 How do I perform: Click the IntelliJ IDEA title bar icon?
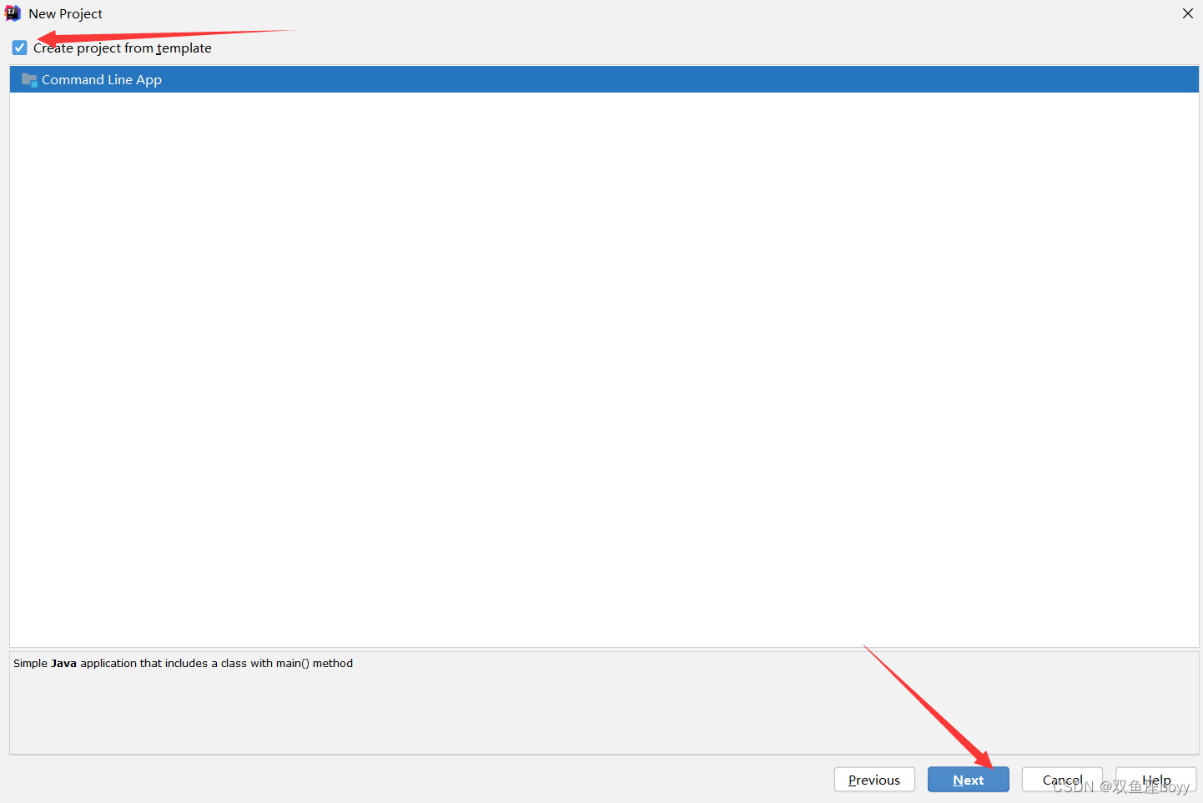click(13, 13)
